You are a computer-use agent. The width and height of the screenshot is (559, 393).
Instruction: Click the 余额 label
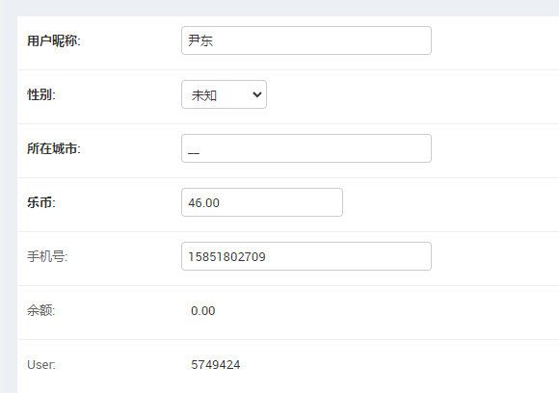click(x=41, y=311)
